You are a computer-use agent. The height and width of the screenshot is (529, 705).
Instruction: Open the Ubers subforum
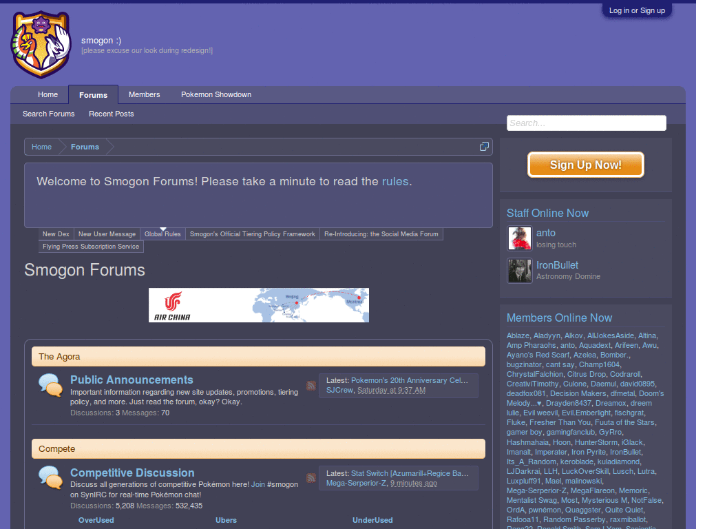click(226, 520)
